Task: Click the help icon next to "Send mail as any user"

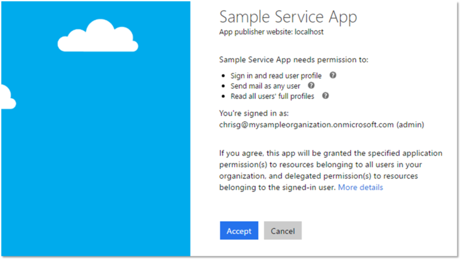Action: [311, 86]
